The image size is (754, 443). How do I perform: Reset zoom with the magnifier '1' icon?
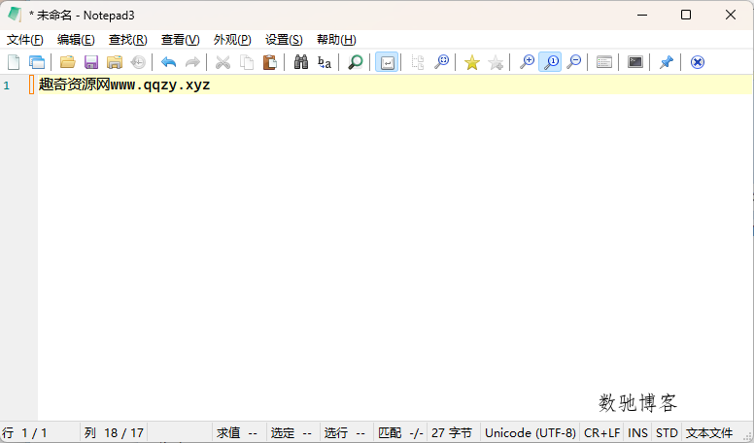click(x=550, y=62)
